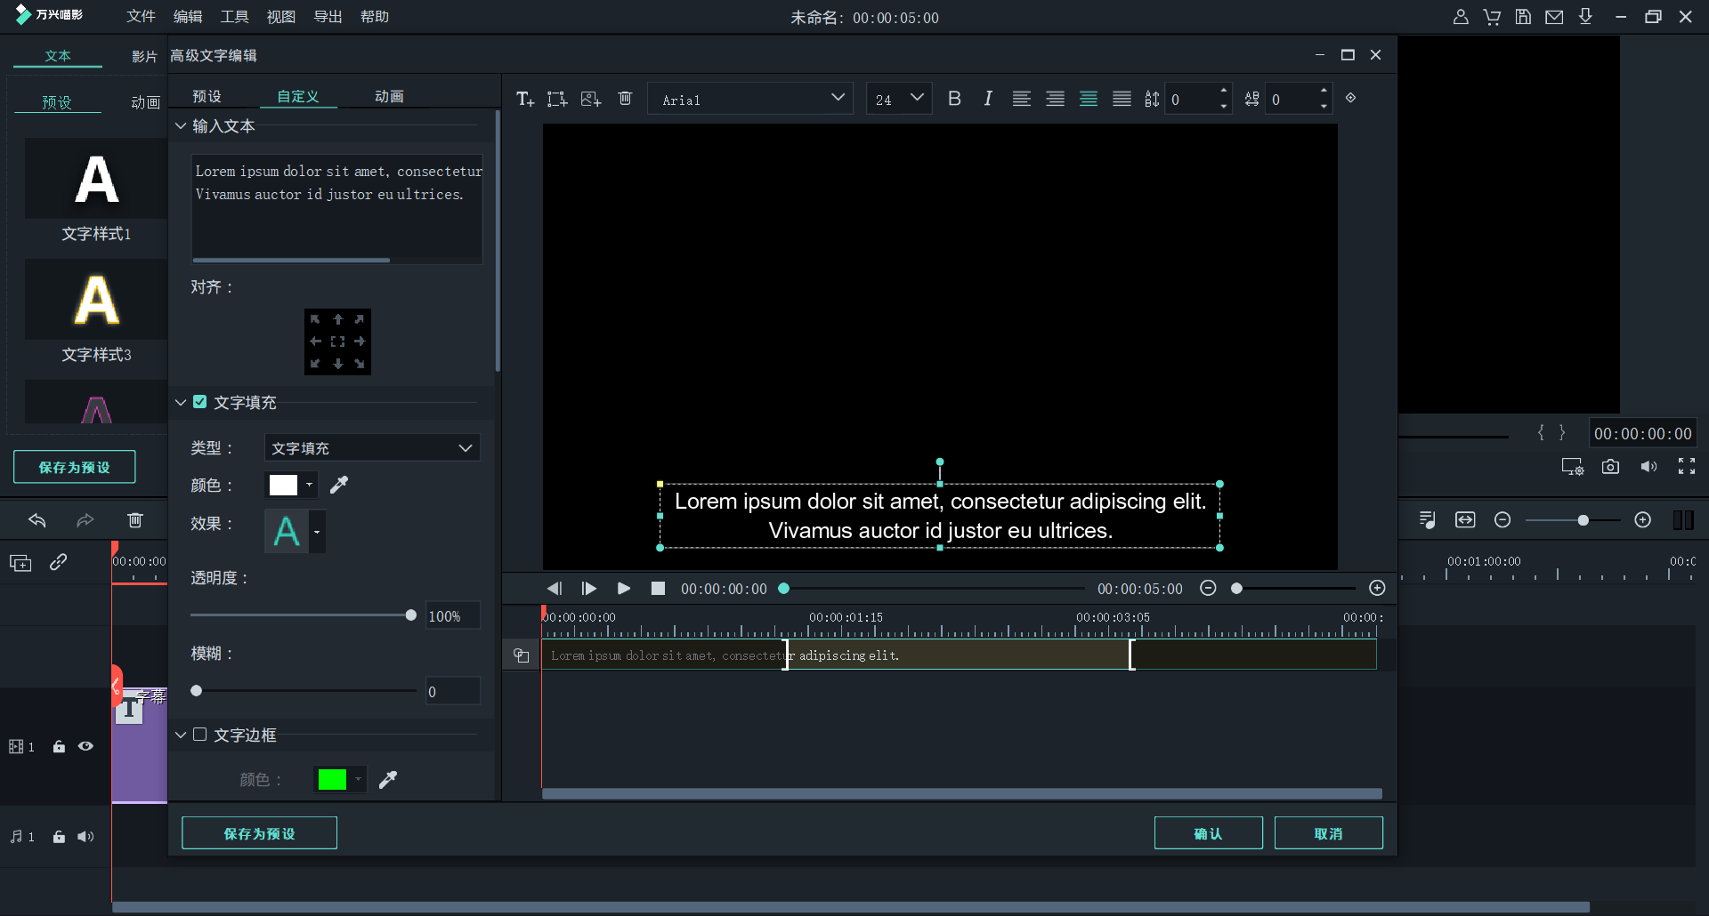Image resolution: width=1709 pixels, height=916 pixels.
Task: Click the add text box icon
Action: pos(525,99)
